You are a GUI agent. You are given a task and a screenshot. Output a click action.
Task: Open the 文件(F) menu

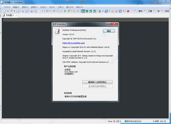tap(7, 7)
